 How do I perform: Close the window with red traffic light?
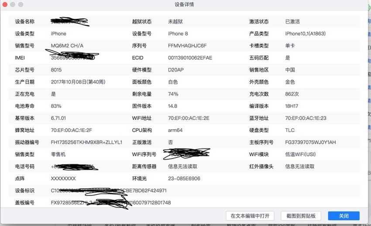coord(5,4)
